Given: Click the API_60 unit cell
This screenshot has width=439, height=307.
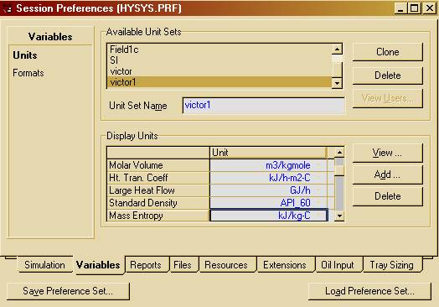Looking at the screenshot, I should coord(268,203).
